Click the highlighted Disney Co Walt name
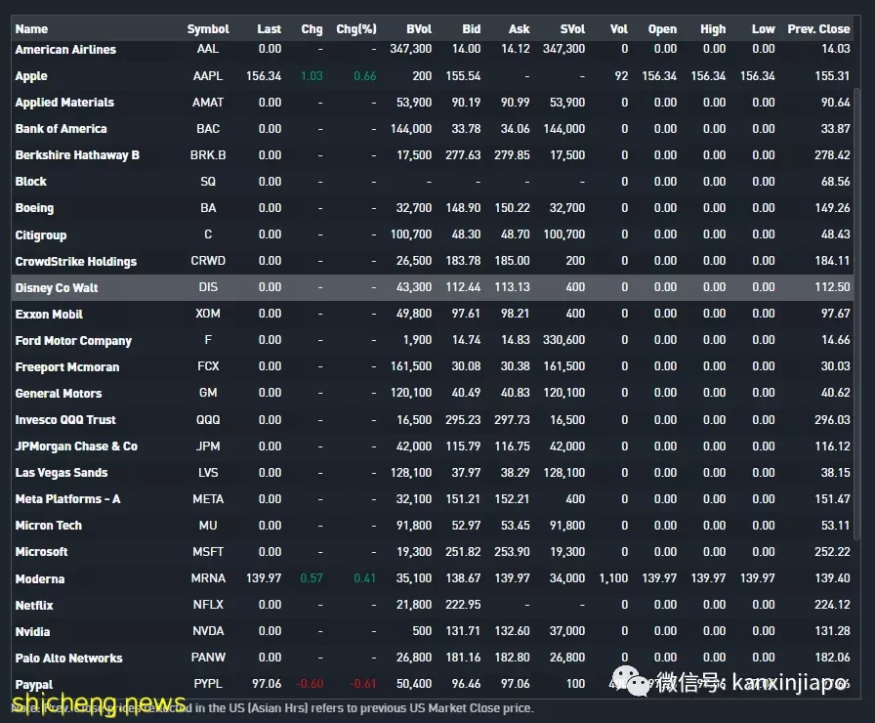This screenshot has height=723, width=875. tap(57, 287)
